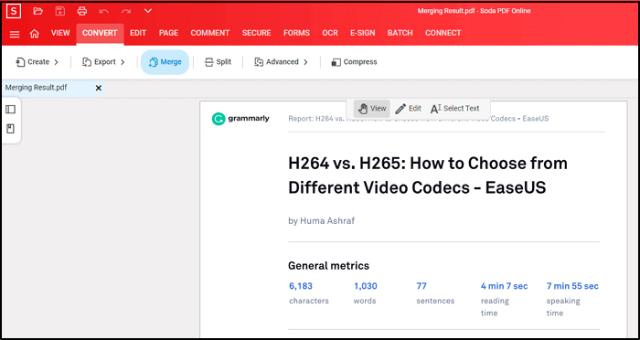Open the bookmarks panel icon

pos(11,129)
